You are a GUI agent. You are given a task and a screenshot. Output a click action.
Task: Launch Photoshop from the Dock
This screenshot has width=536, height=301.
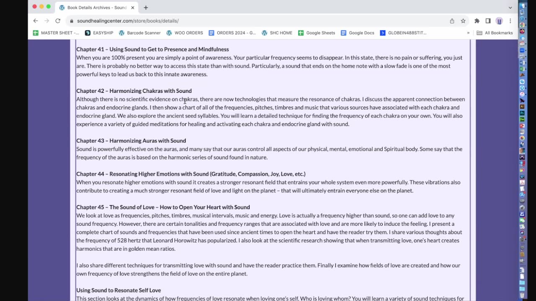(522, 113)
